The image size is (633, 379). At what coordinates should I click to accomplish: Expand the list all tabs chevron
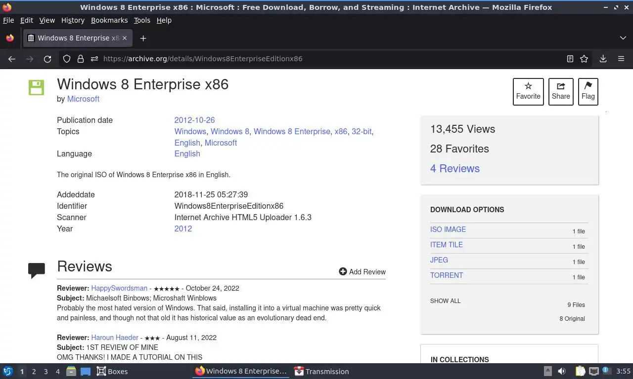[x=623, y=38]
